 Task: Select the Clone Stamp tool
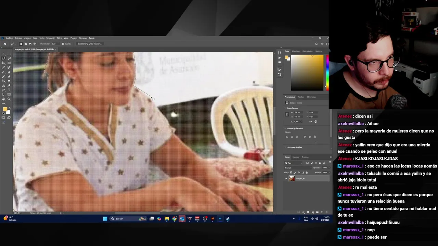pos(9,72)
